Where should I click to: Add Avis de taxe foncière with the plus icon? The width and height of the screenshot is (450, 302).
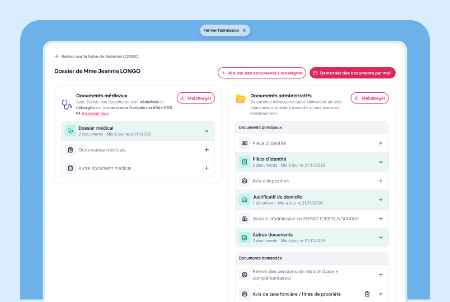381,294
